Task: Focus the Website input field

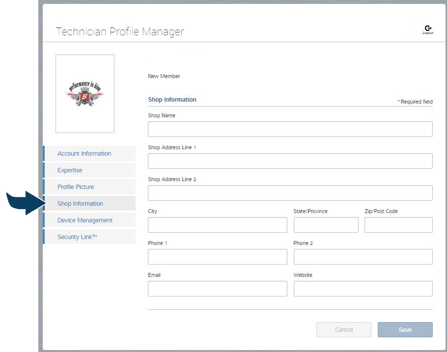Action: pyautogui.click(x=363, y=289)
